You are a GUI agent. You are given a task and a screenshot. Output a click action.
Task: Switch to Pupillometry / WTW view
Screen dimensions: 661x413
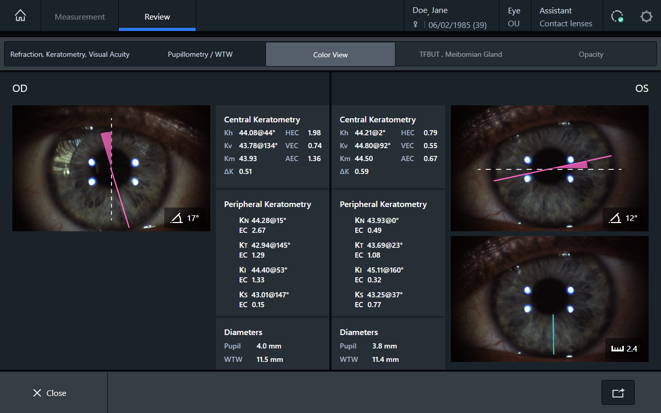tap(200, 54)
